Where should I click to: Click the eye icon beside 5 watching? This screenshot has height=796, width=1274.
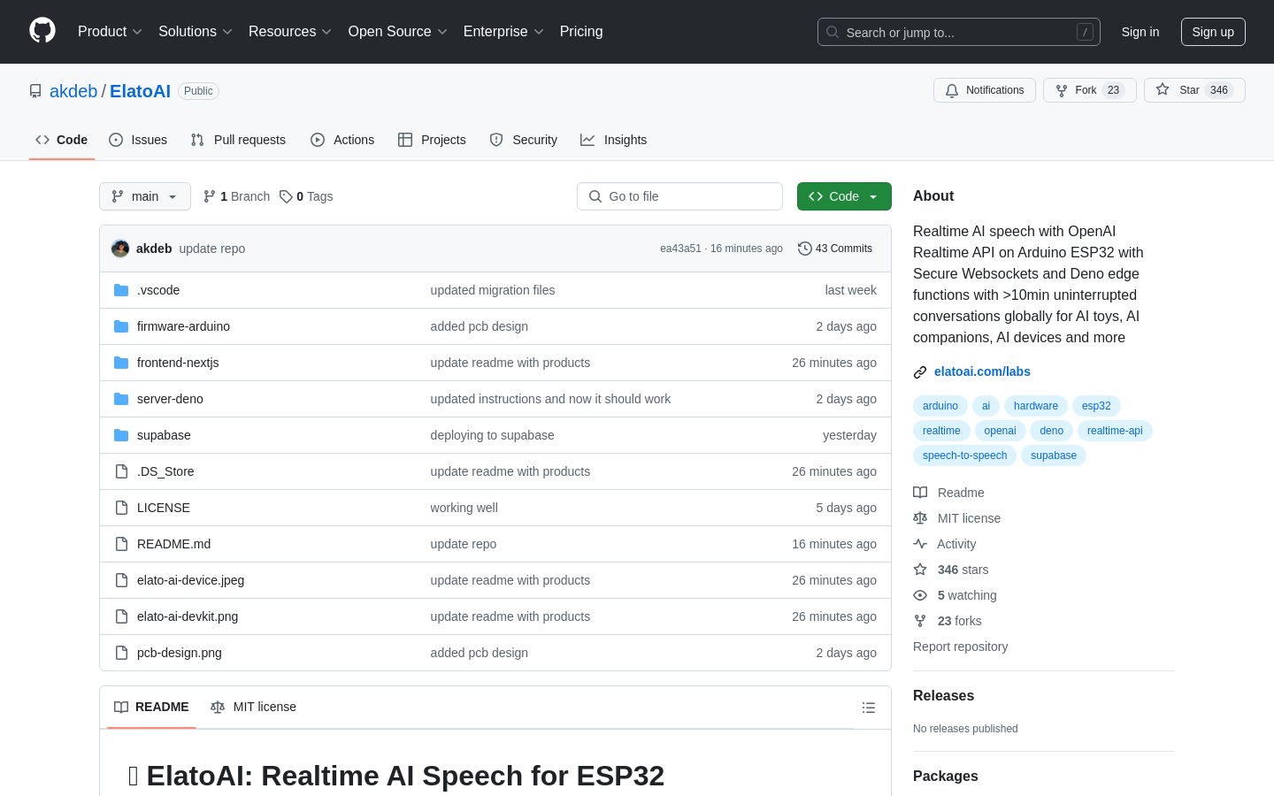pos(920,595)
